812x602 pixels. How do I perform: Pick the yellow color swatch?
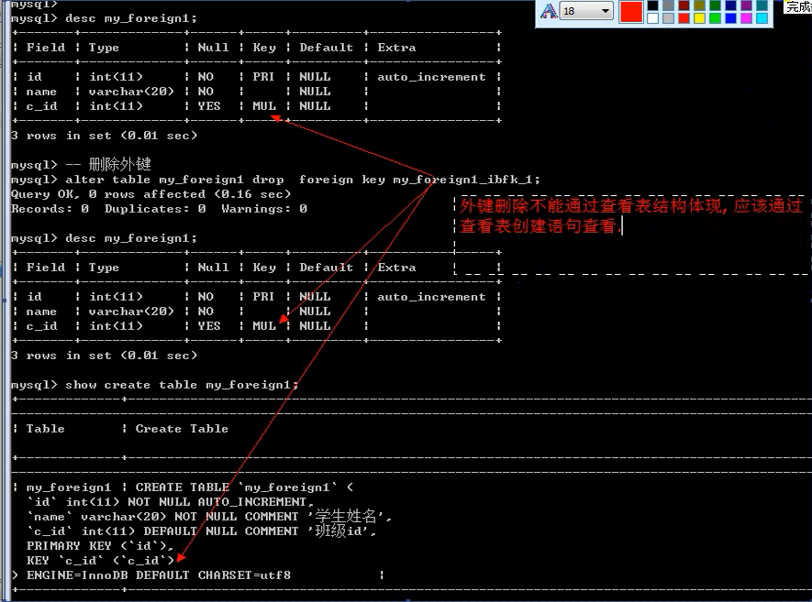point(700,18)
